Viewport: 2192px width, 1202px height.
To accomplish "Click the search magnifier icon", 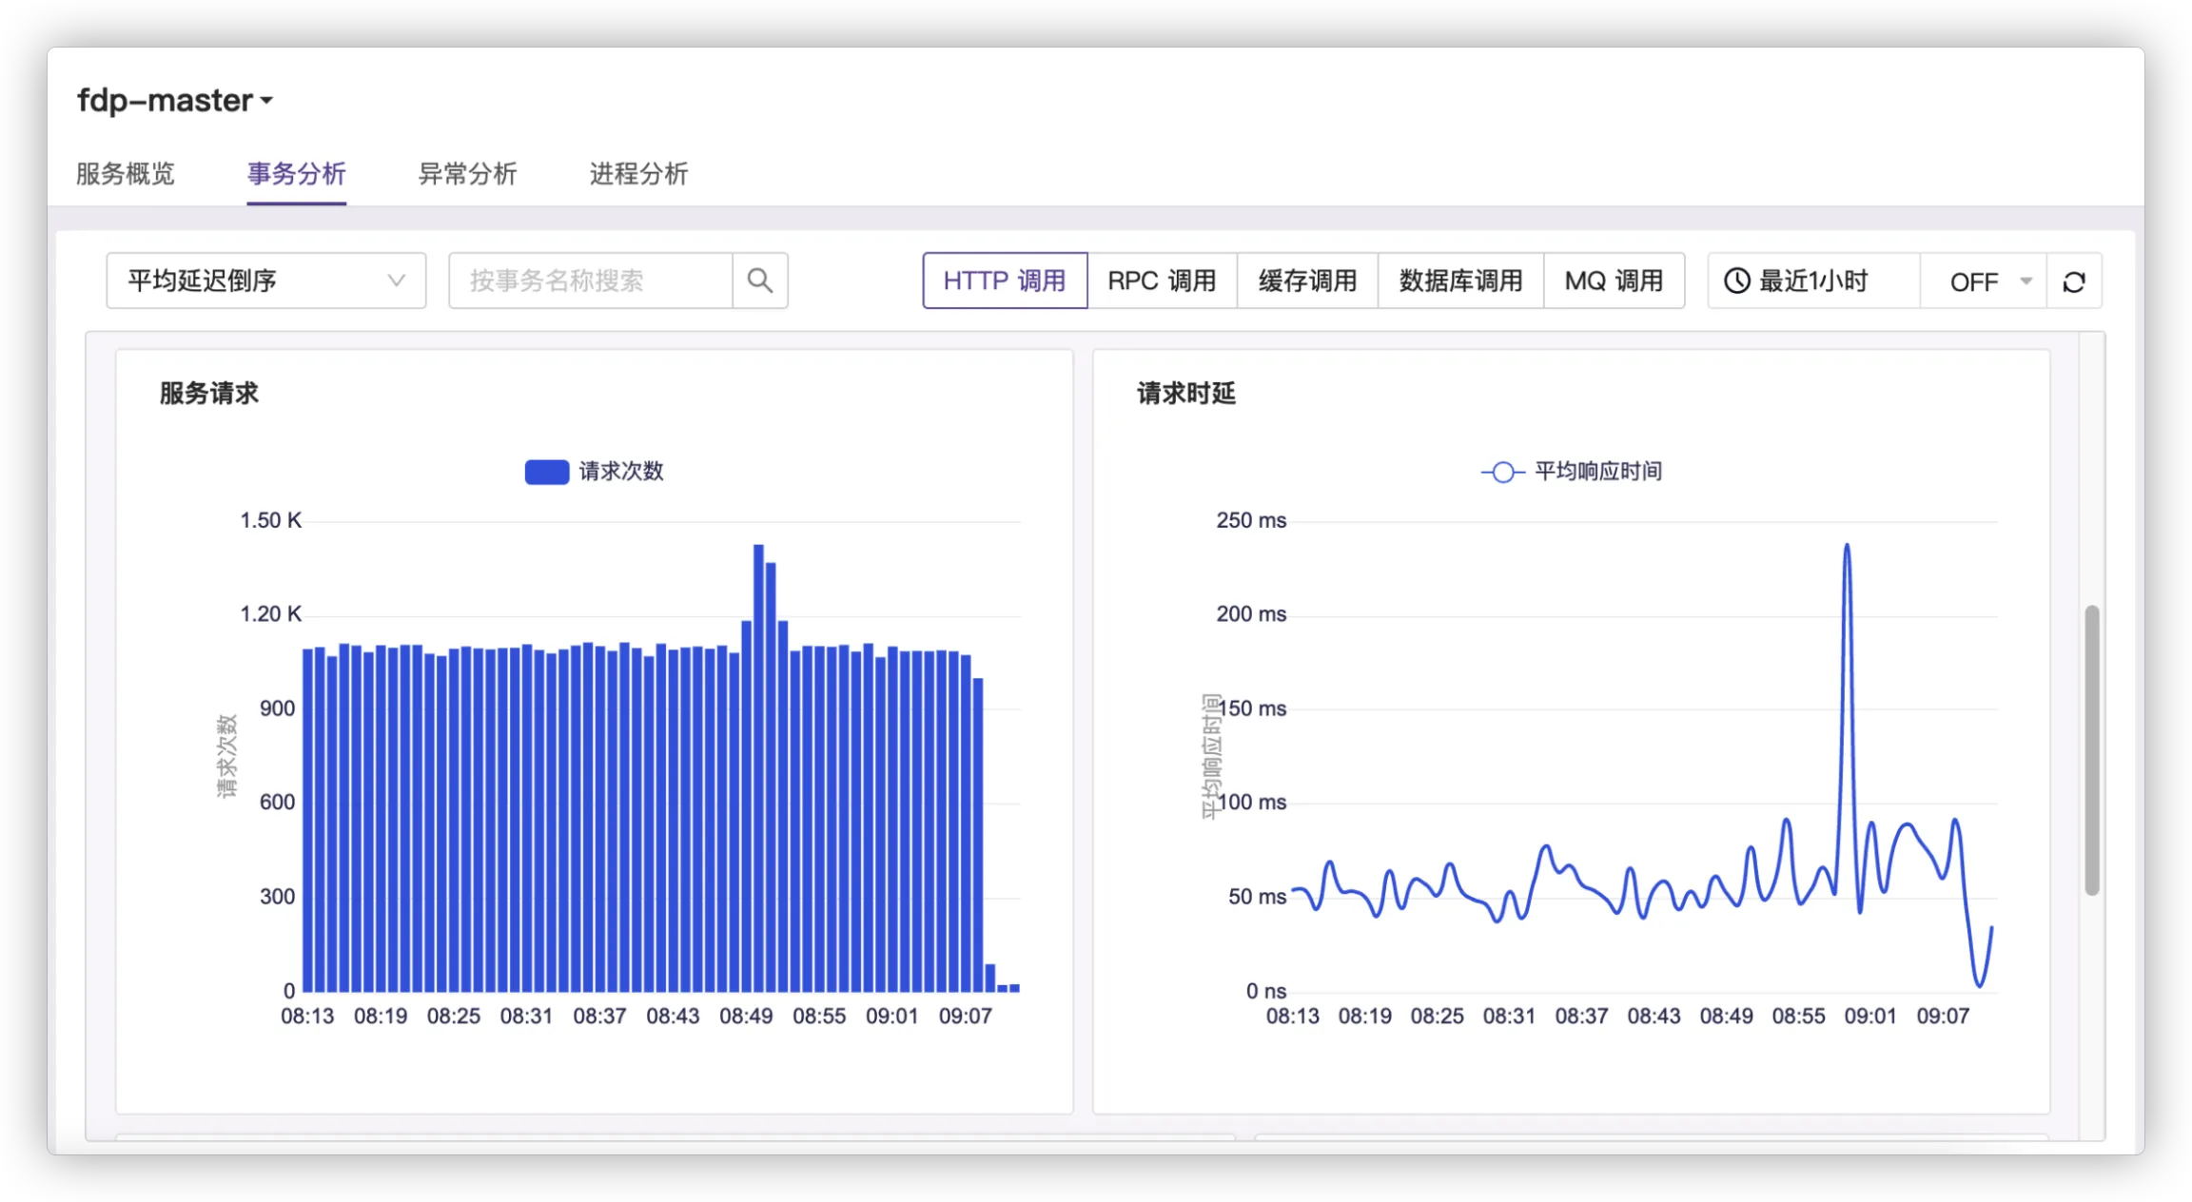I will click(759, 281).
